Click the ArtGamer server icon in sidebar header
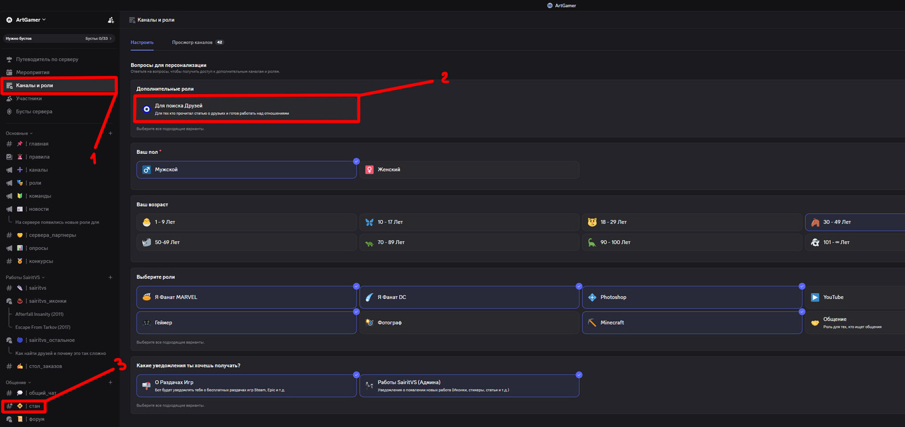Image resolution: width=905 pixels, height=427 pixels. [9, 20]
